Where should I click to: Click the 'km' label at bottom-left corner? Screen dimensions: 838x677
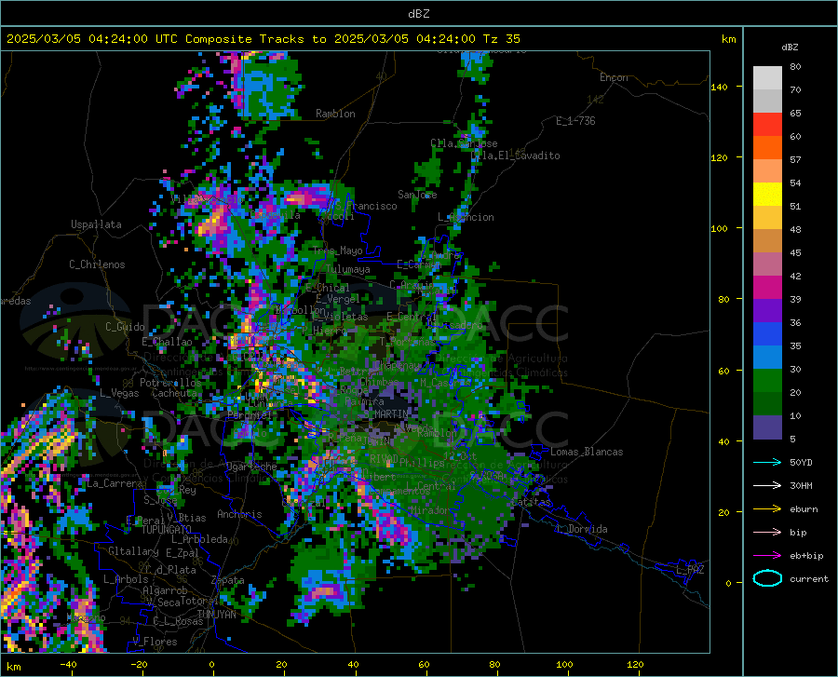coord(13,667)
